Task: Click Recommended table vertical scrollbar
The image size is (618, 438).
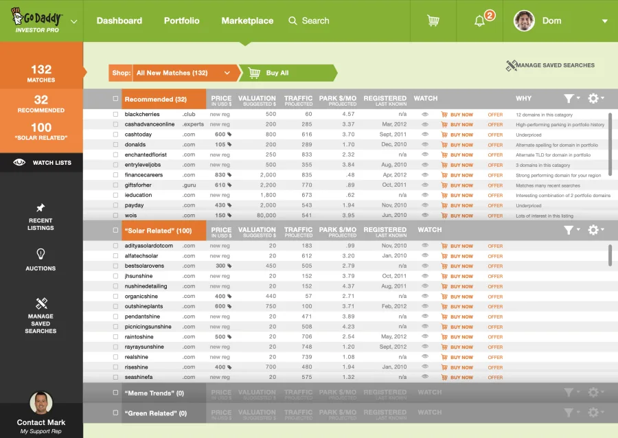Action: tap(610, 144)
